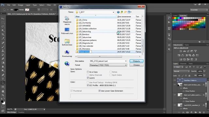The image size is (209, 117).
Task: Click the foreground color swatch
Action: click(2, 102)
